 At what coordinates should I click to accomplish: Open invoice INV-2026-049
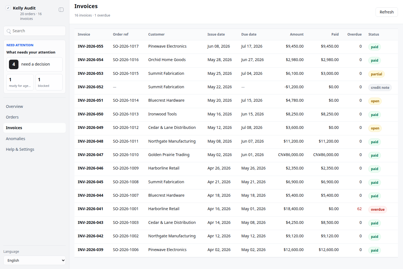tap(90, 127)
